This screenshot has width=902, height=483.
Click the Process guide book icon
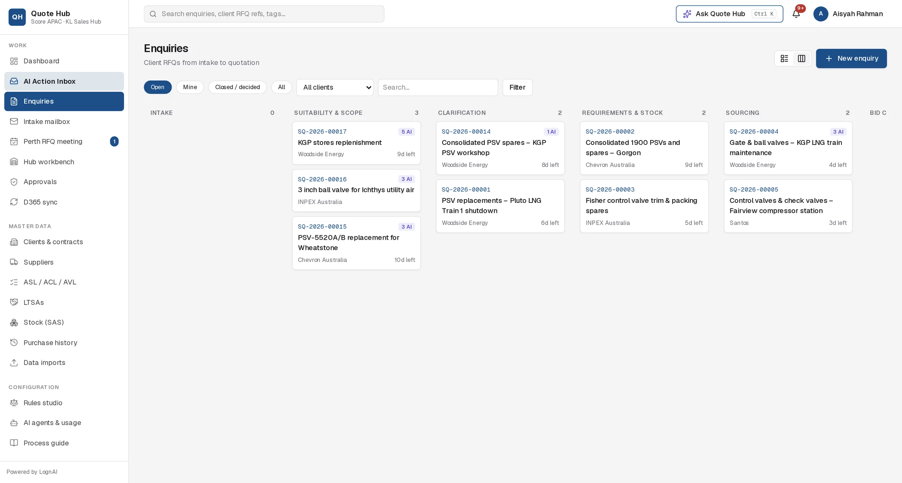coord(14,443)
